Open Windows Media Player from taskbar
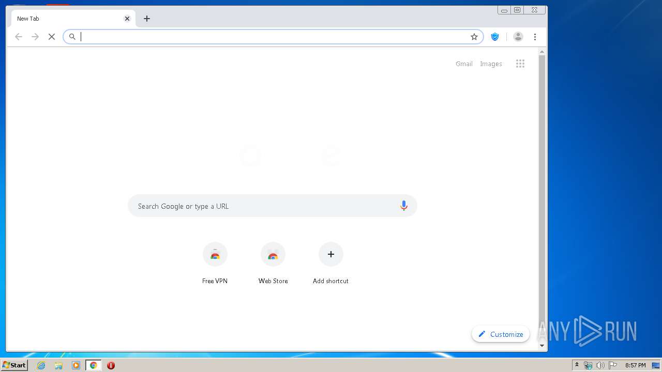The image size is (662, 372). [76, 365]
